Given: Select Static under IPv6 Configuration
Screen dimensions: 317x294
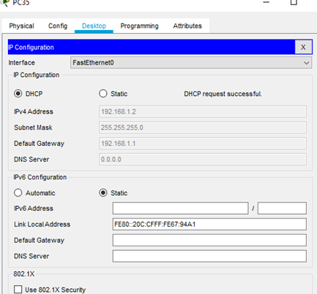Looking at the screenshot, I should click(x=103, y=193).
